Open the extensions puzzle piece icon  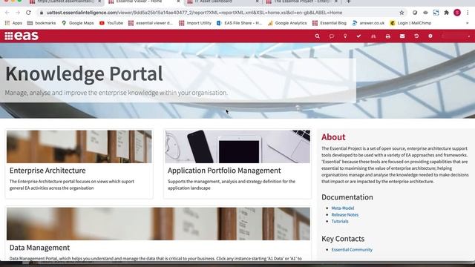point(446,13)
